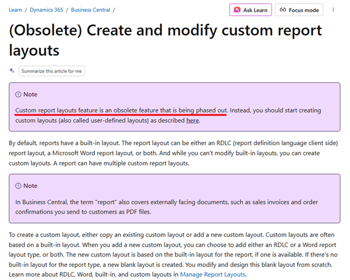Click the info icon in first Note

pyautogui.click(x=18, y=95)
